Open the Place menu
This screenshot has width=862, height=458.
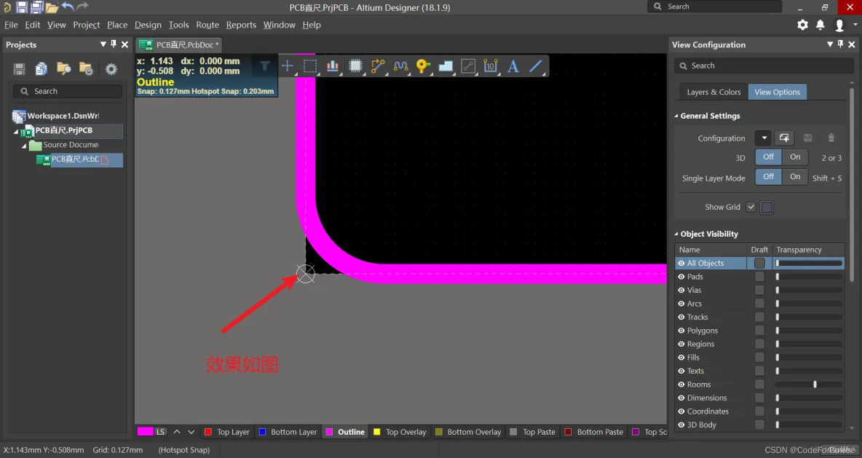click(x=117, y=25)
